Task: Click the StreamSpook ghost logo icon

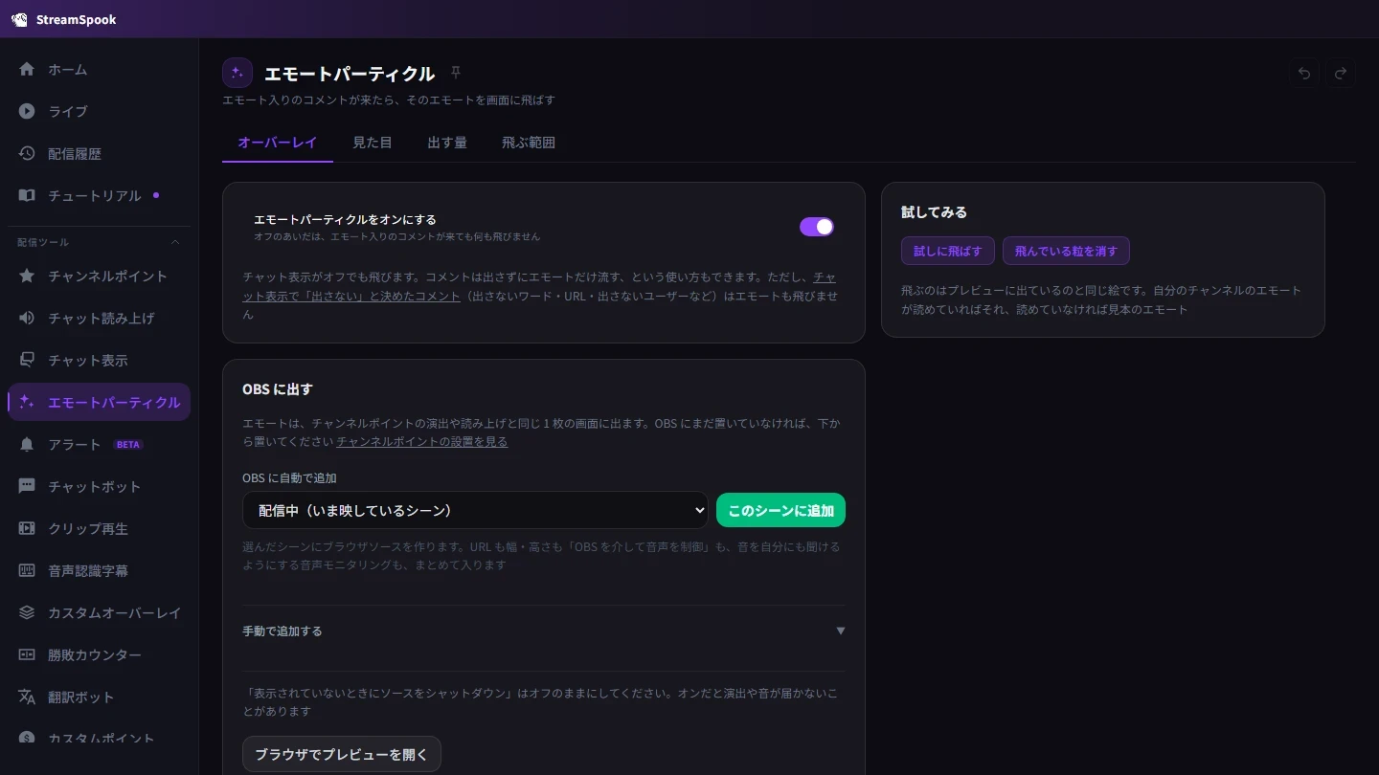Action: (x=19, y=19)
